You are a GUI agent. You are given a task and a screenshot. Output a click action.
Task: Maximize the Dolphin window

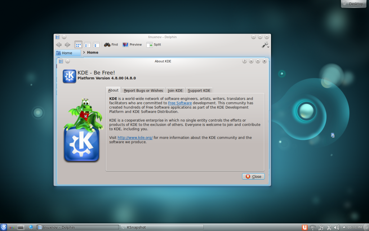click(260, 37)
